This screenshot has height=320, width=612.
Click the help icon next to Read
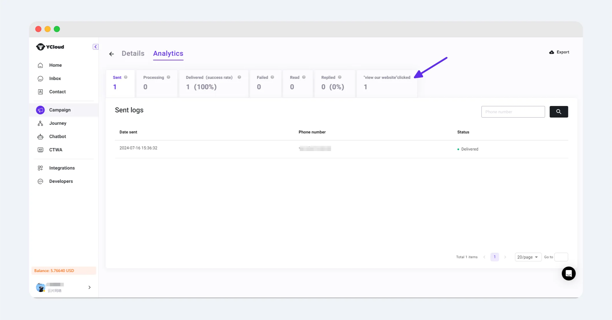(304, 77)
